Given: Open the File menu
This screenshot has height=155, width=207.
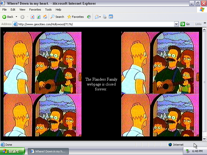Looking at the screenshot, I should (4, 10).
